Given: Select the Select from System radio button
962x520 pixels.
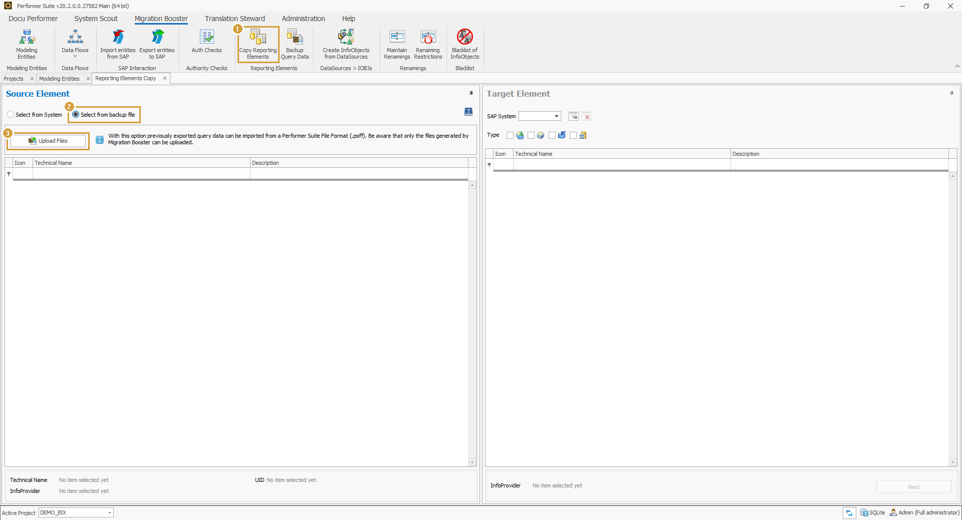Looking at the screenshot, I should coord(11,115).
